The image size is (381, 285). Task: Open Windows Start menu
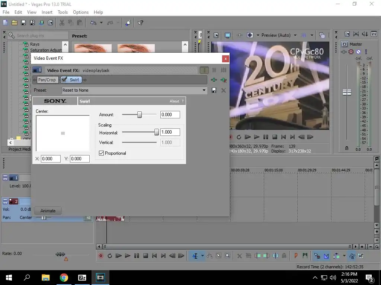pyautogui.click(x=9, y=278)
